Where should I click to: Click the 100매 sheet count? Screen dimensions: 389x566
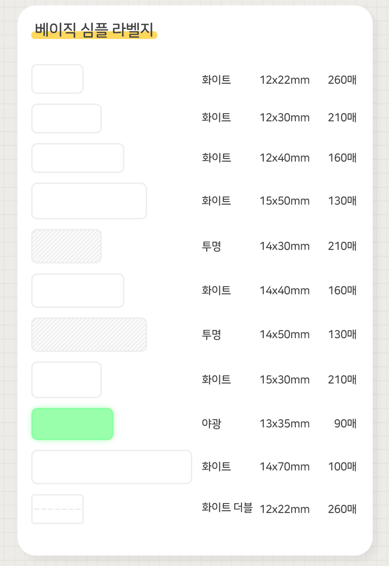(342, 467)
